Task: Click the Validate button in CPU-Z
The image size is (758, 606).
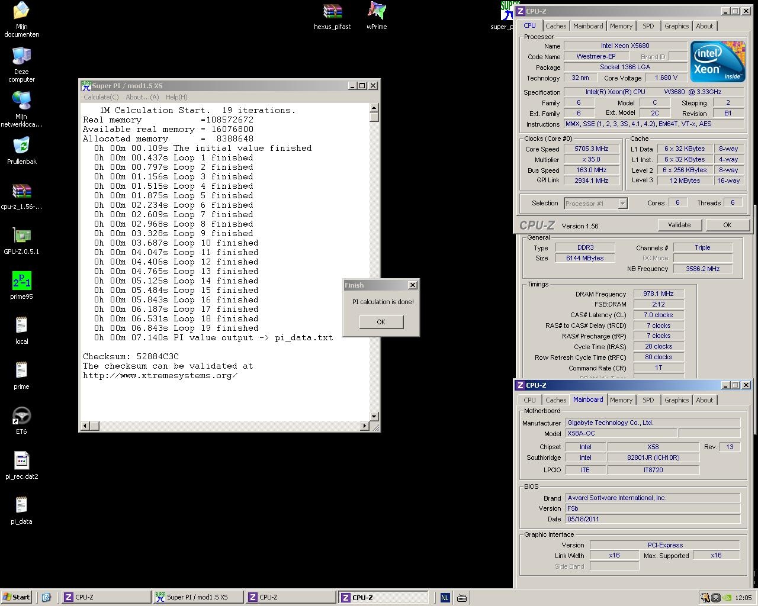Action: click(x=679, y=225)
